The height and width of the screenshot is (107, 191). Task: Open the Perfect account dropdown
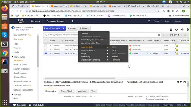click(x=158, y=21)
